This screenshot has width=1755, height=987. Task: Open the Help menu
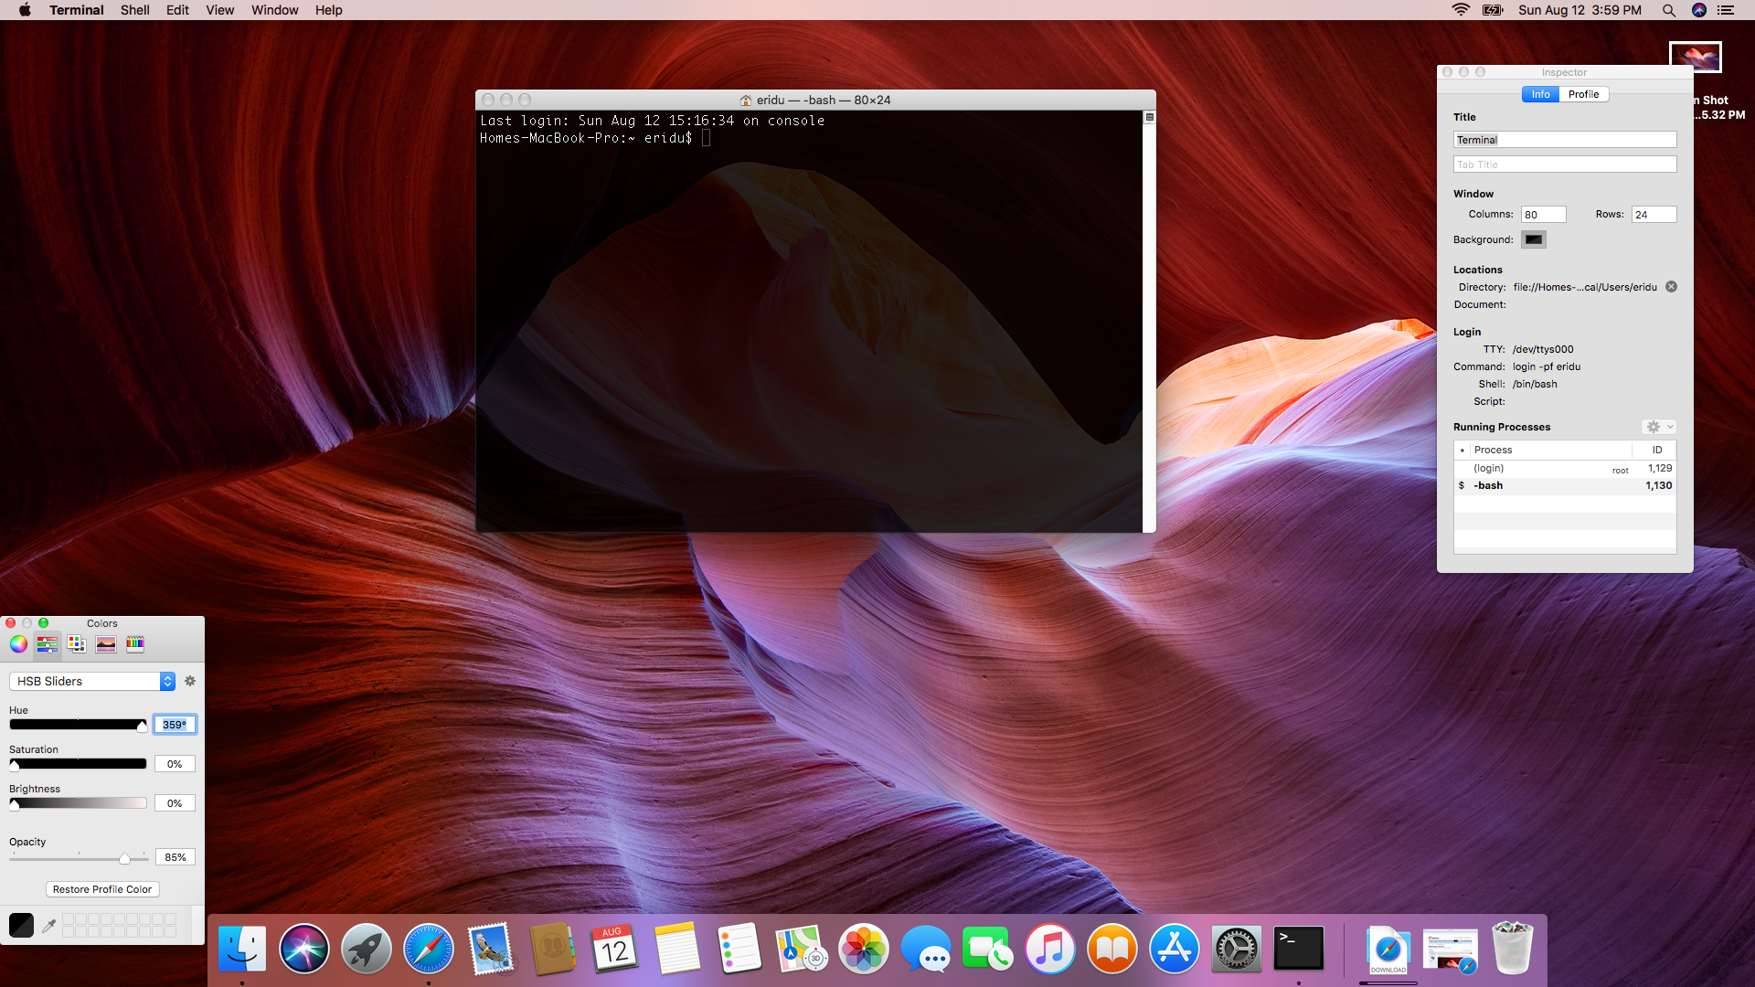pyautogui.click(x=329, y=10)
